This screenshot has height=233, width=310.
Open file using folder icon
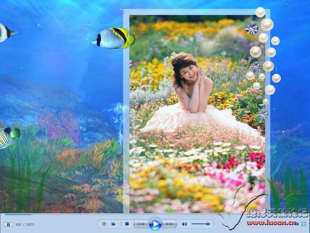point(113,224)
